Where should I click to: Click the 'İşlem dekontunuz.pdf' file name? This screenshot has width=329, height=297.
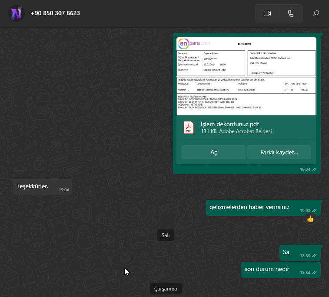230,124
